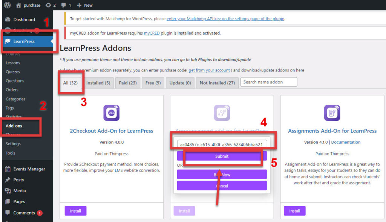Open the Assignments Documentation link
This screenshot has height=222, width=386.
[346, 142]
